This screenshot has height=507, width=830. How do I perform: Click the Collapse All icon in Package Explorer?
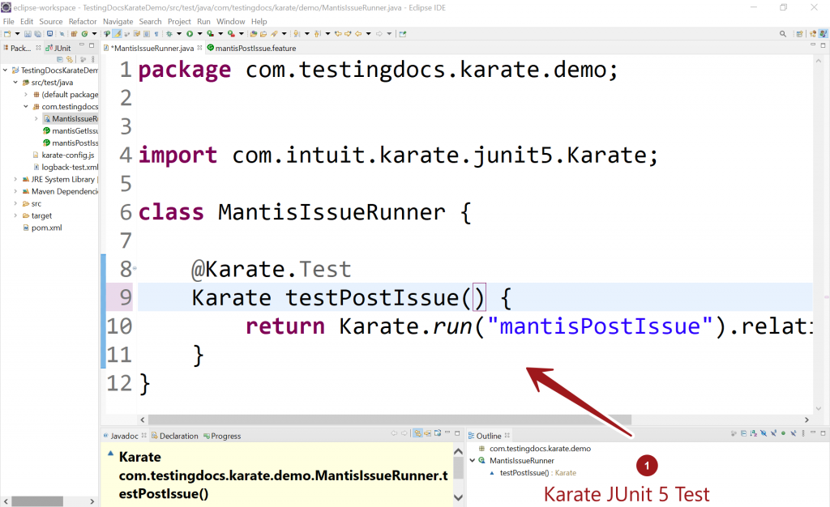[x=60, y=59]
